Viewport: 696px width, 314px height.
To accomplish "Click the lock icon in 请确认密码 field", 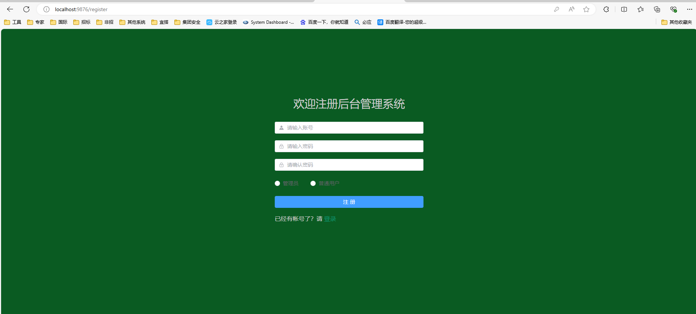I will pyautogui.click(x=281, y=165).
